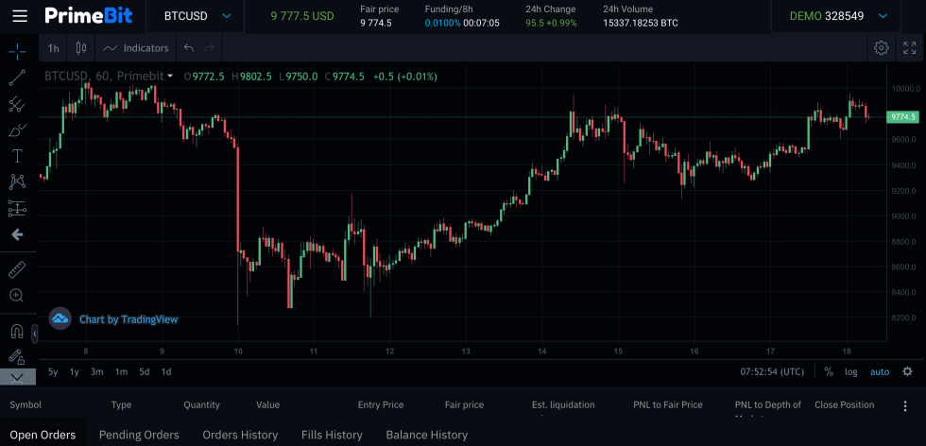Viewport: 926px width, 446px height.
Task: Click the Indicators button
Action: click(135, 48)
